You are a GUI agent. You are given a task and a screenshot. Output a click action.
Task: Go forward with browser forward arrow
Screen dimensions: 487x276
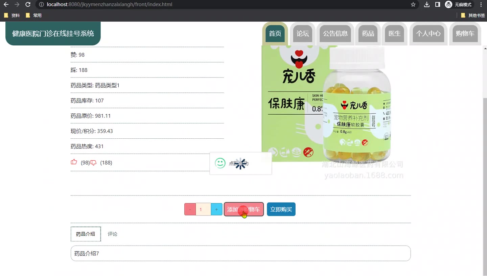coord(17,4)
